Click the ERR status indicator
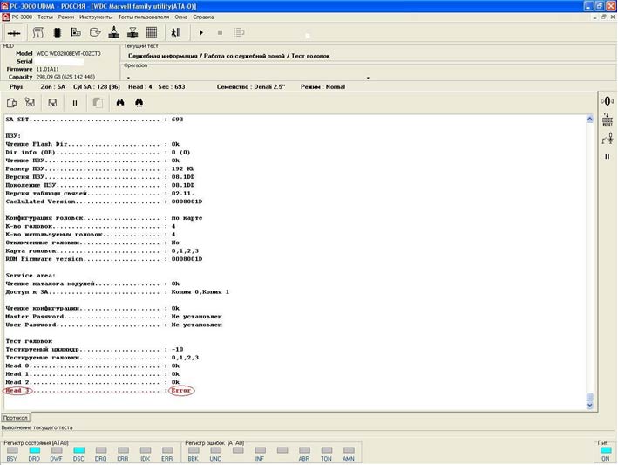This screenshot has width=618, height=465. click(x=167, y=450)
